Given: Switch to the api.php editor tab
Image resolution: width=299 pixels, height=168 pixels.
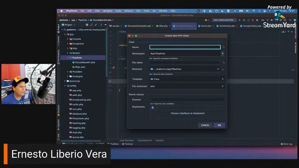Looking at the screenshot, I should pyautogui.click(x=116, y=26).
